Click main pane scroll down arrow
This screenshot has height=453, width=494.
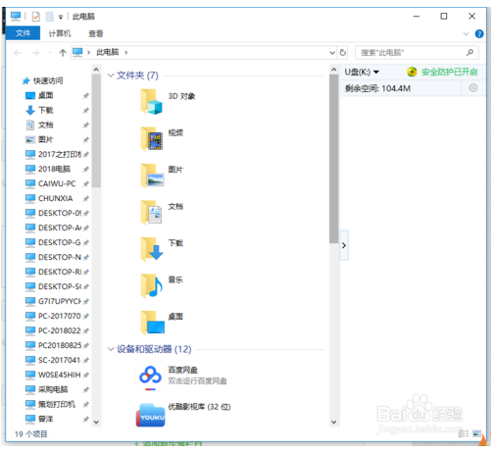coord(333,422)
